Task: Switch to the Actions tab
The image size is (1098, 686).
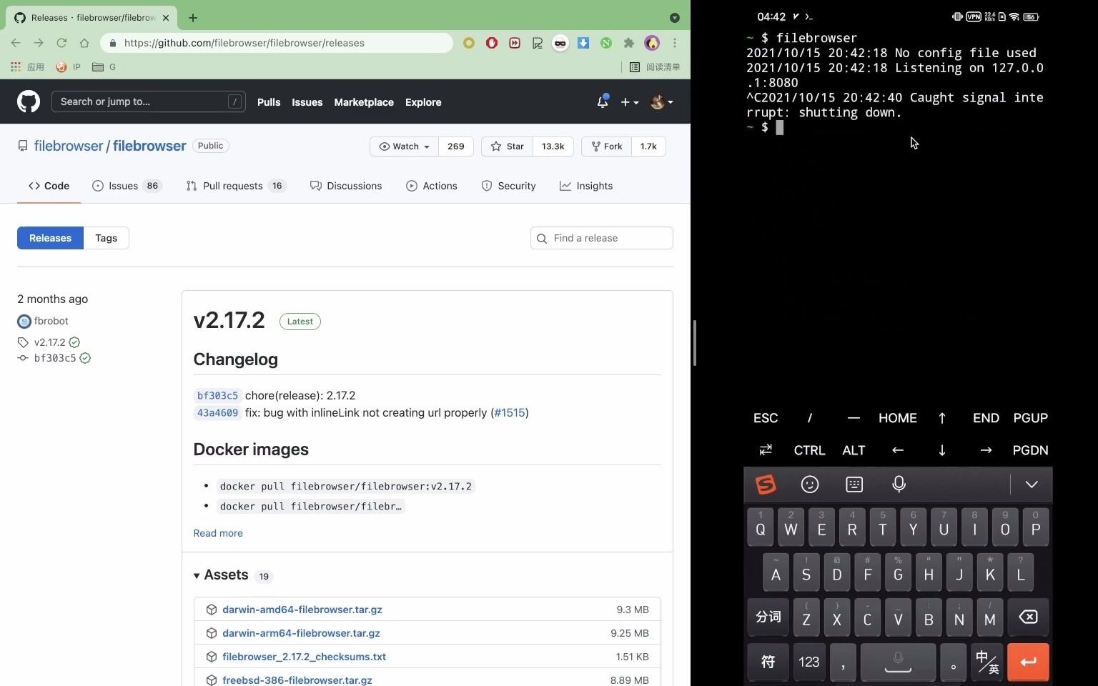Action: coord(432,186)
